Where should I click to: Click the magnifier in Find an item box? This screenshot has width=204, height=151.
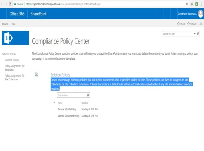pyautogui.click(x=88, y=95)
